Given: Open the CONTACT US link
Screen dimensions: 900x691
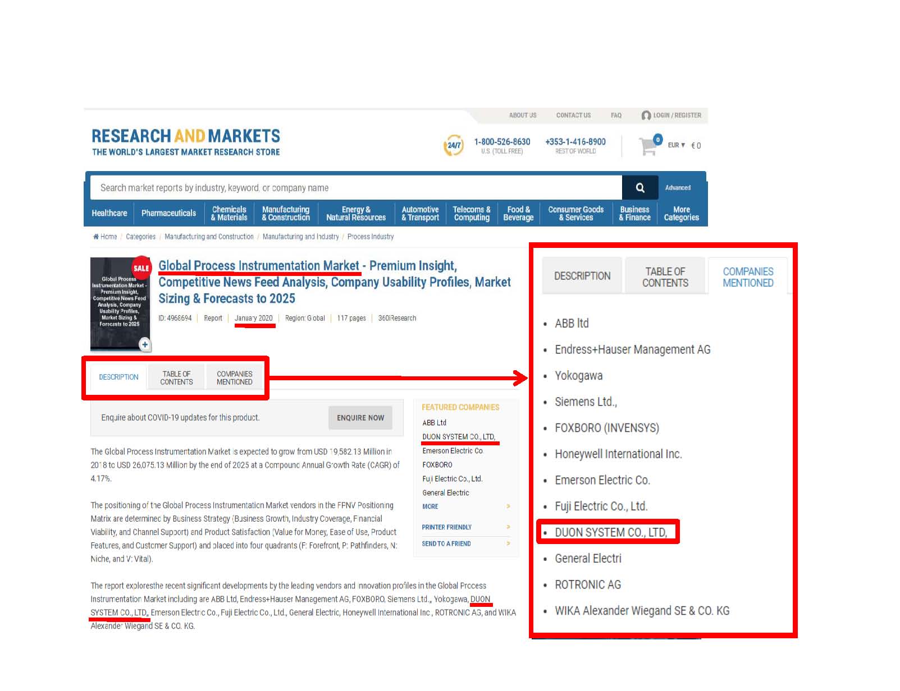Looking at the screenshot, I should pyautogui.click(x=573, y=116).
